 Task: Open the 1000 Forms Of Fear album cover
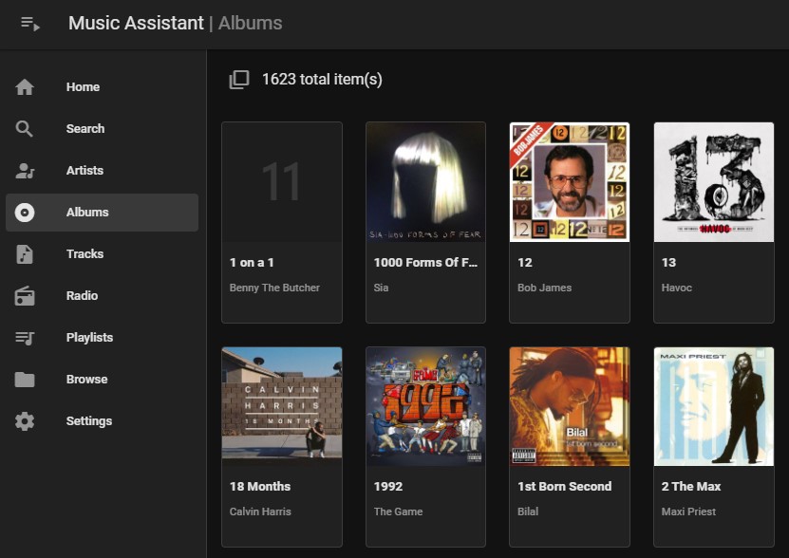(425, 182)
